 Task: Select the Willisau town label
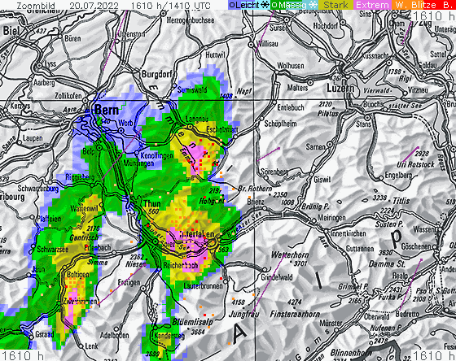(267, 44)
